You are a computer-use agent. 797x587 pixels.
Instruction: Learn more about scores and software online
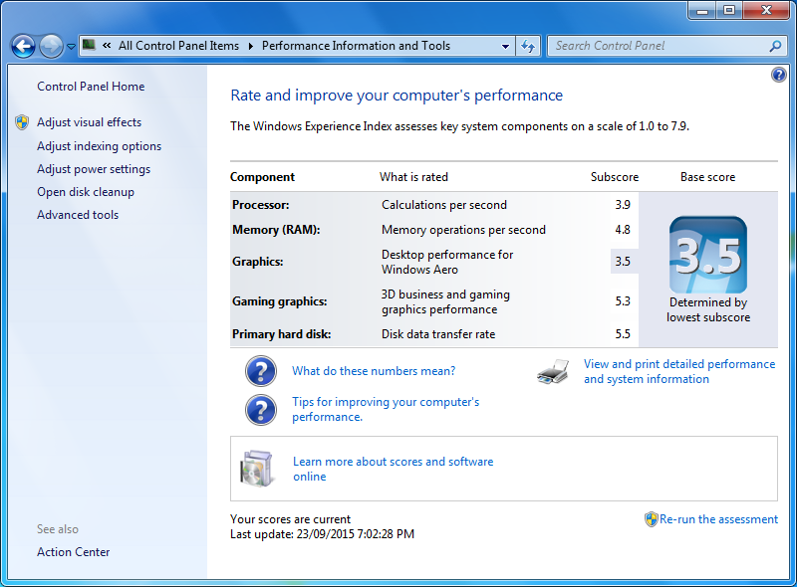[393, 470]
